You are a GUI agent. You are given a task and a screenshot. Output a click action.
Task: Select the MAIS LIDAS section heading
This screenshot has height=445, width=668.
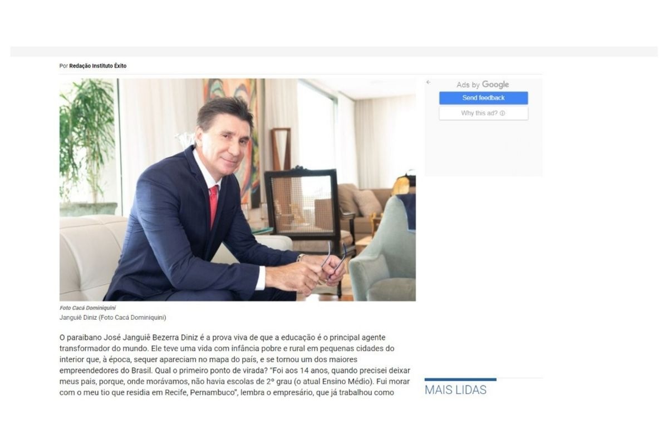pos(455,390)
